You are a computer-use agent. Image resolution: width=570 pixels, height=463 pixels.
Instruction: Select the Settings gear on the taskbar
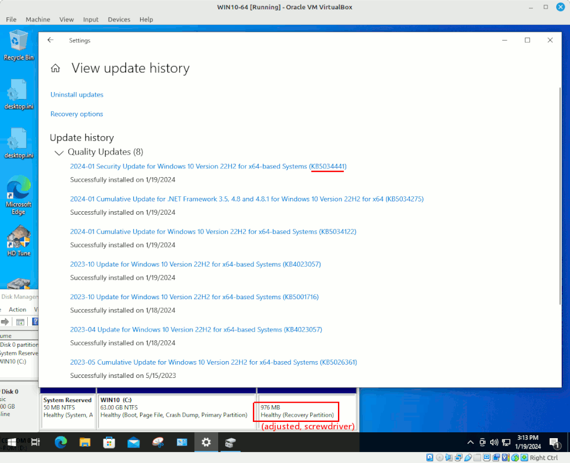coord(206,442)
